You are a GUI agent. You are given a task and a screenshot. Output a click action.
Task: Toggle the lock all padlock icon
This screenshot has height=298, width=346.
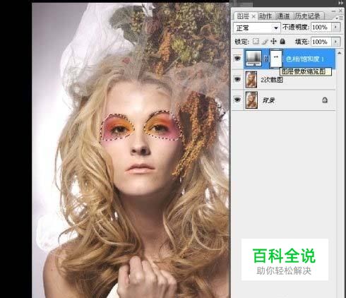click(x=282, y=42)
